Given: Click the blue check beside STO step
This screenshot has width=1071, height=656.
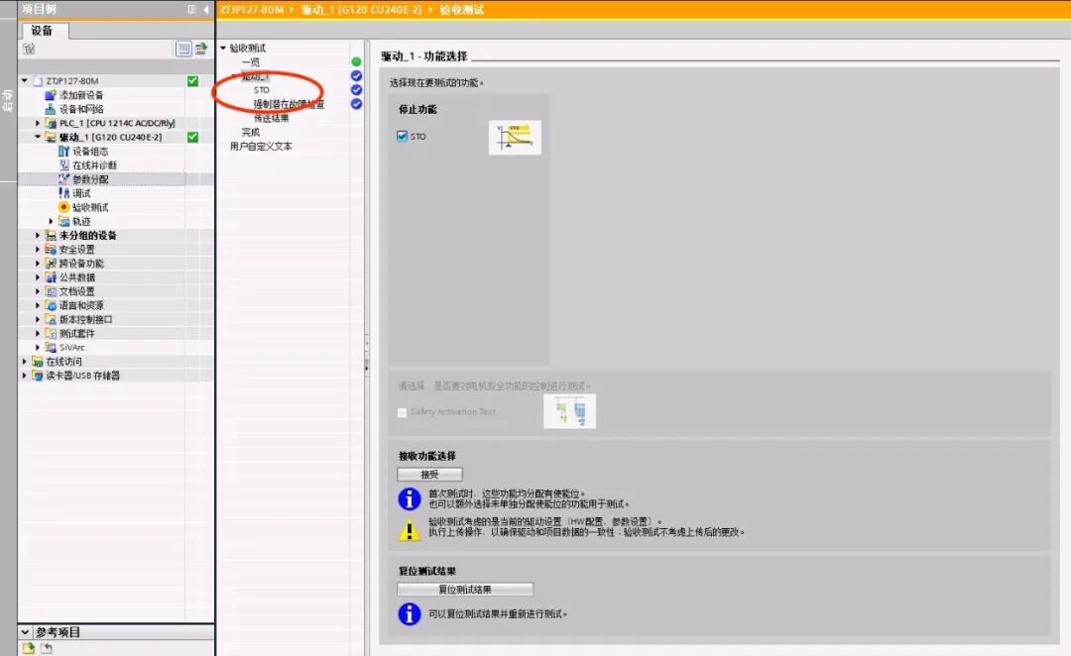Looking at the screenshot, I should (356, 89).
